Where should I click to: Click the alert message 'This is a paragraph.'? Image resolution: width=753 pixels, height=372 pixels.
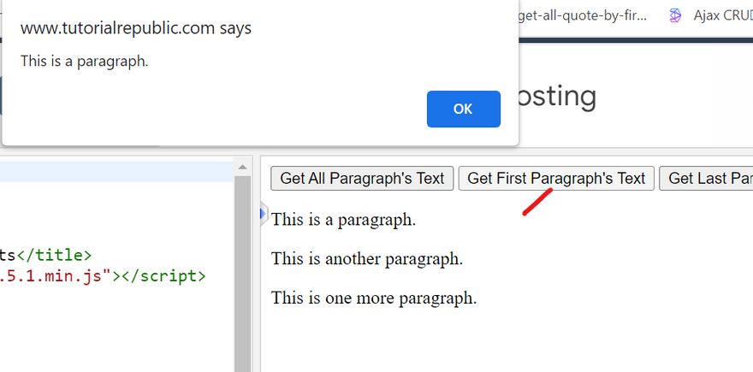coord(84,61)
